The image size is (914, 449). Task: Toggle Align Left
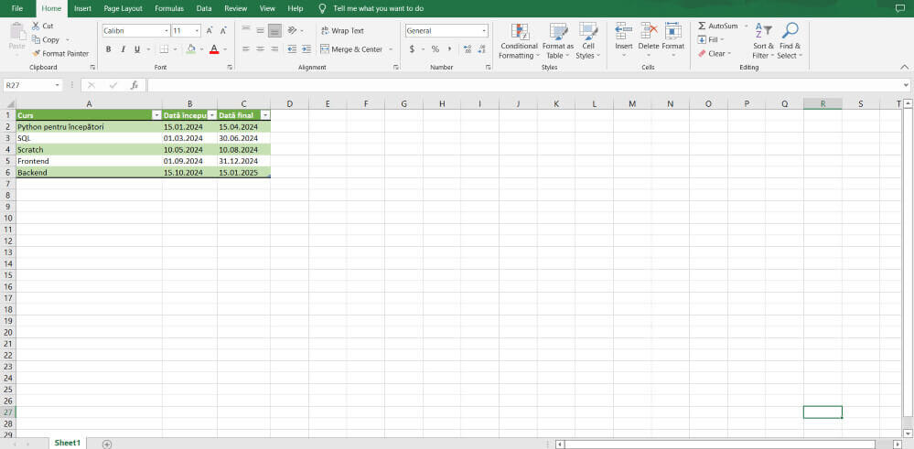(246, 49)
